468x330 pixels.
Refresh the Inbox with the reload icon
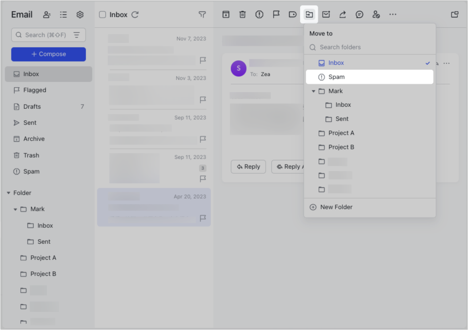point(135,15)
